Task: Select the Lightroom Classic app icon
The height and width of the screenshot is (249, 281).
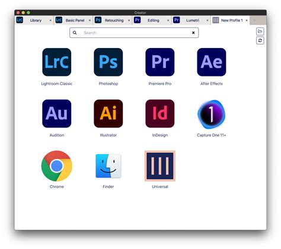Action: [57, 62]
